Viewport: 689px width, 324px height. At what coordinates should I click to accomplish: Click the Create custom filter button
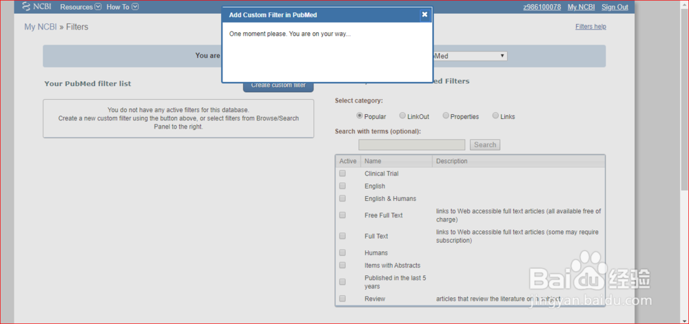tap(278, 85)
